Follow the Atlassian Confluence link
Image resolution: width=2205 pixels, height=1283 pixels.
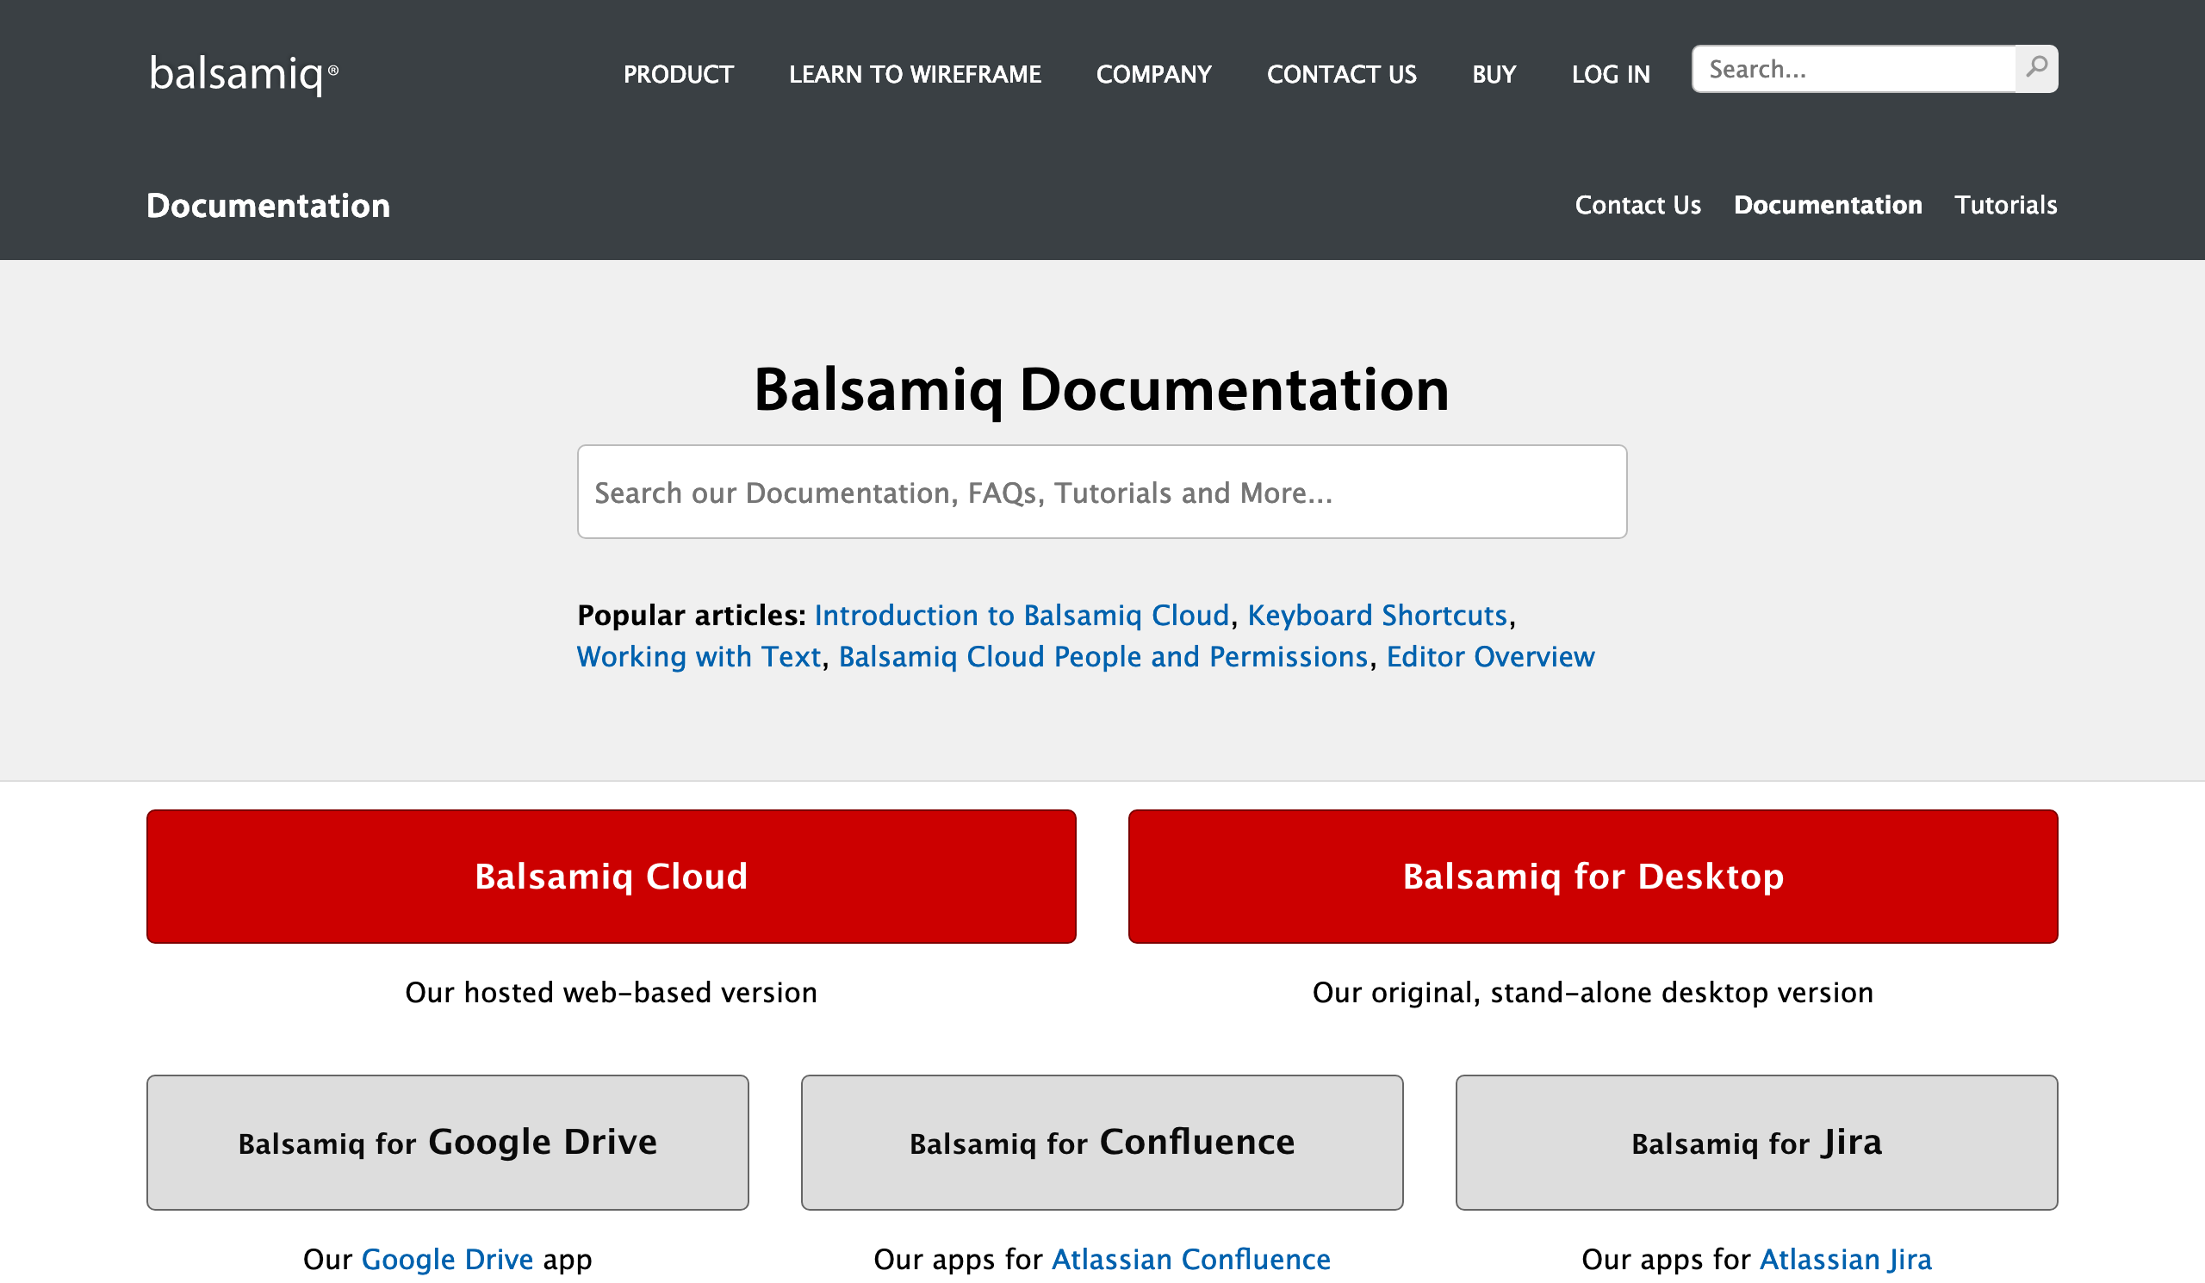click(1190, 1260)
